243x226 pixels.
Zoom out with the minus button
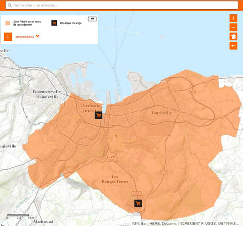tap(233, 27)
